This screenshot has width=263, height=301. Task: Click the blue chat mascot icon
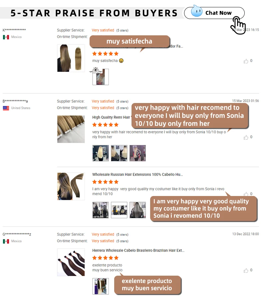pyautogui.click(x=196, y=11)
